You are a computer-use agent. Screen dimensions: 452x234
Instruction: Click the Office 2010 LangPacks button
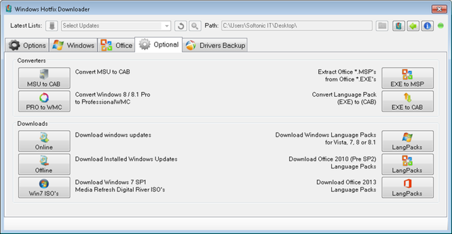point(408,164)
